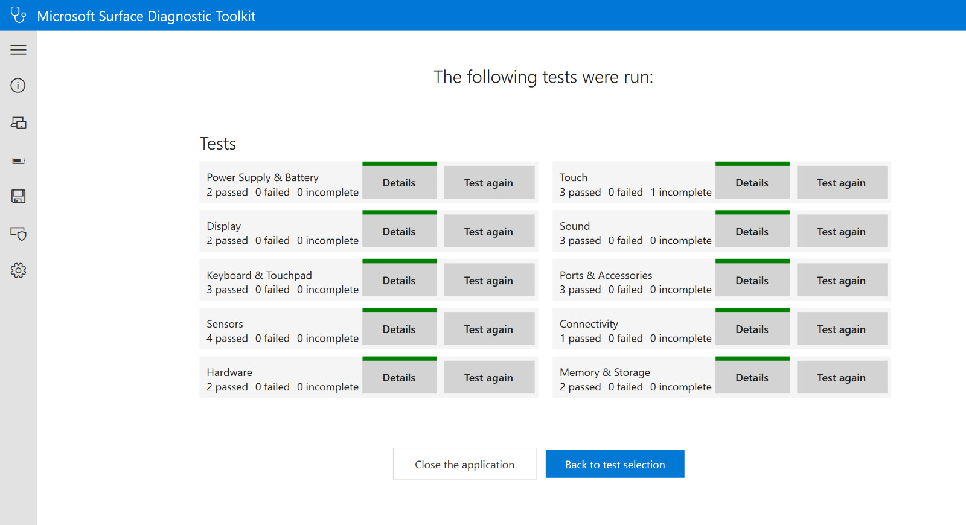The width and height of the screenshot is (966, 525).
Task: Test again for Power Supply & Battery
Action: (489, 183)
